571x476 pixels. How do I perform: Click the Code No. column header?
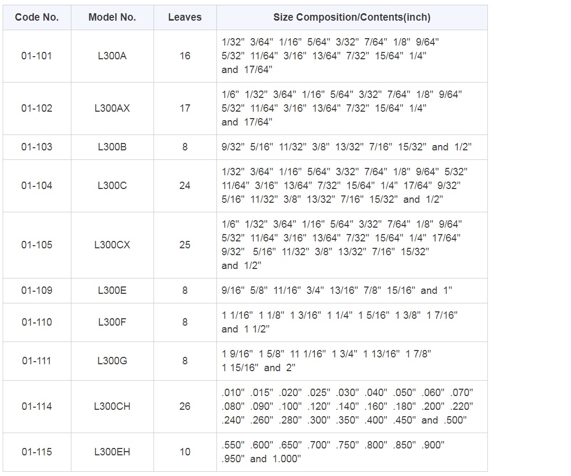pyautogui.click(x=37, y=17)
